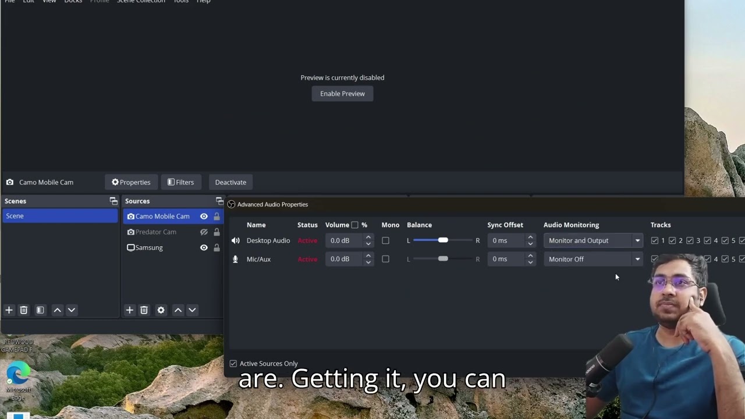Increase Mic/Aux volume with up arrow
The height and width of the screenshot is (419, 745).
point(368,256)
